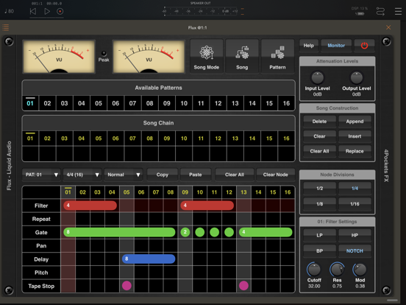Image resolution: width=406 pixels, height=305 pixels.
Task: Open the 4/4 (16) time signature dropdown
Action: (x=82, y=175)
